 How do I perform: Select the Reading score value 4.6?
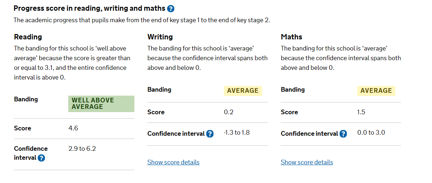(73, 128)
